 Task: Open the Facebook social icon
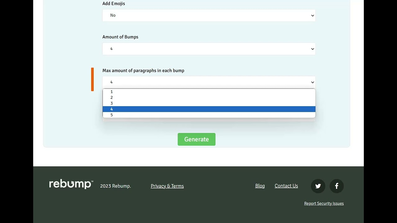[337, 186]
